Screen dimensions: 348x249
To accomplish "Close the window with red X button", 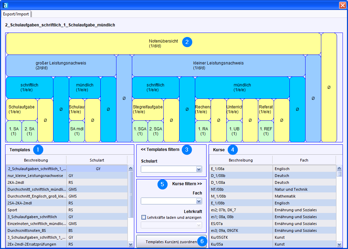I will (343, 5).
